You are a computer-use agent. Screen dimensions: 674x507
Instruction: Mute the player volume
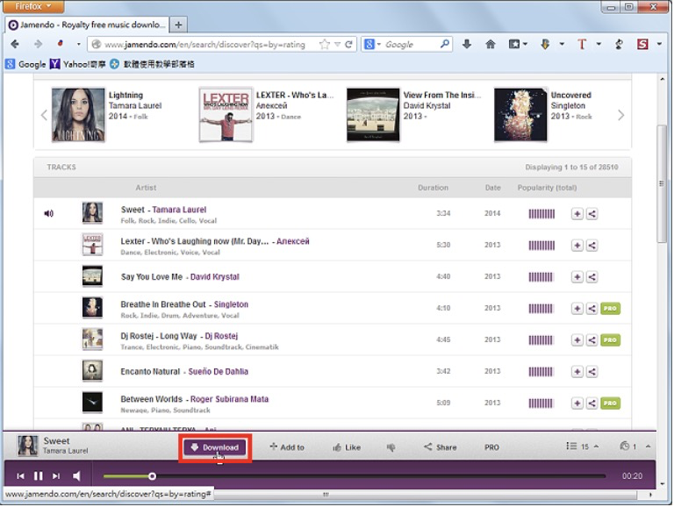click(x=76, y=475)
